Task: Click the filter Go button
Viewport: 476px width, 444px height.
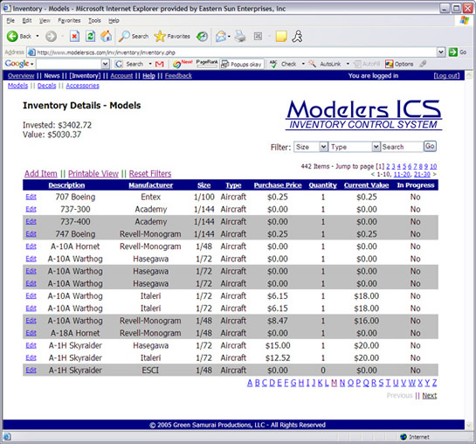Action: pyautogui.click(x=430, y=146)
